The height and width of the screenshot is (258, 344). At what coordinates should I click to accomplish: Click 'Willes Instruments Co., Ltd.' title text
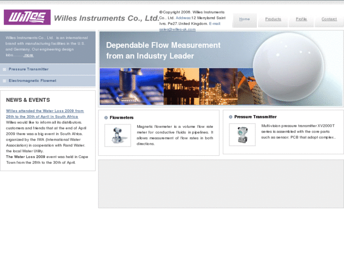106,18
